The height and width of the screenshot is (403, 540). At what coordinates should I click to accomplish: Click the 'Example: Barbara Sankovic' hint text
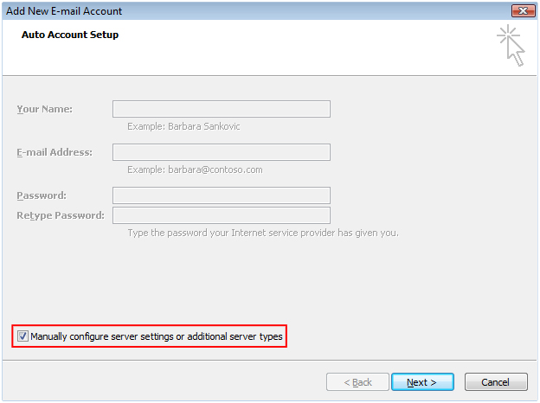[x=183, y=126]
